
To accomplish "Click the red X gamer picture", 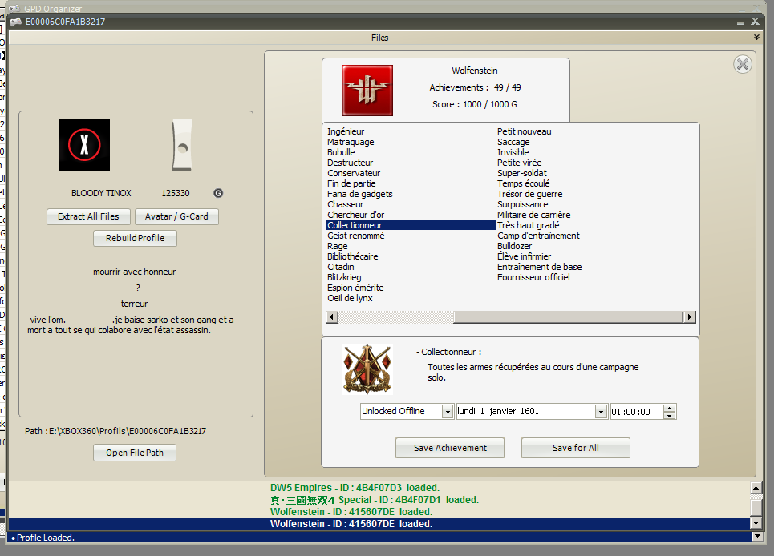I will 84,145.
